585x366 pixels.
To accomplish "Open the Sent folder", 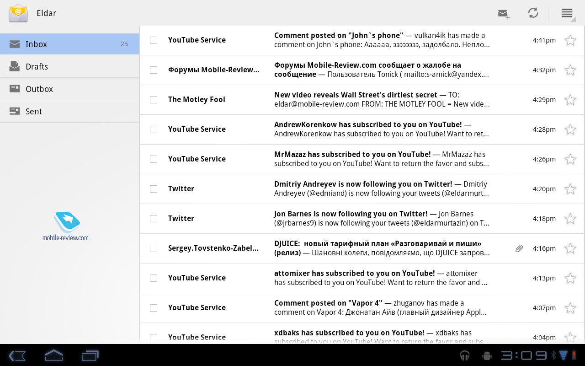I will [69, 111].
